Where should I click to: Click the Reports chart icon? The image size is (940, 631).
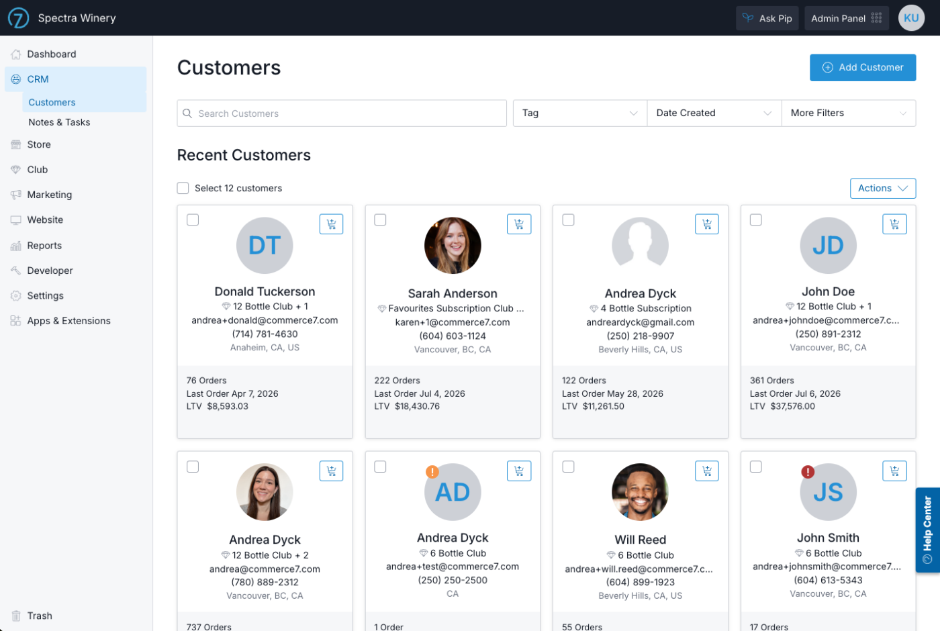(x=16, y=246)
